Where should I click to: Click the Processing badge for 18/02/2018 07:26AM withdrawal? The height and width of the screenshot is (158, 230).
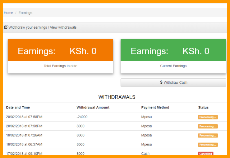pos(208,135)
